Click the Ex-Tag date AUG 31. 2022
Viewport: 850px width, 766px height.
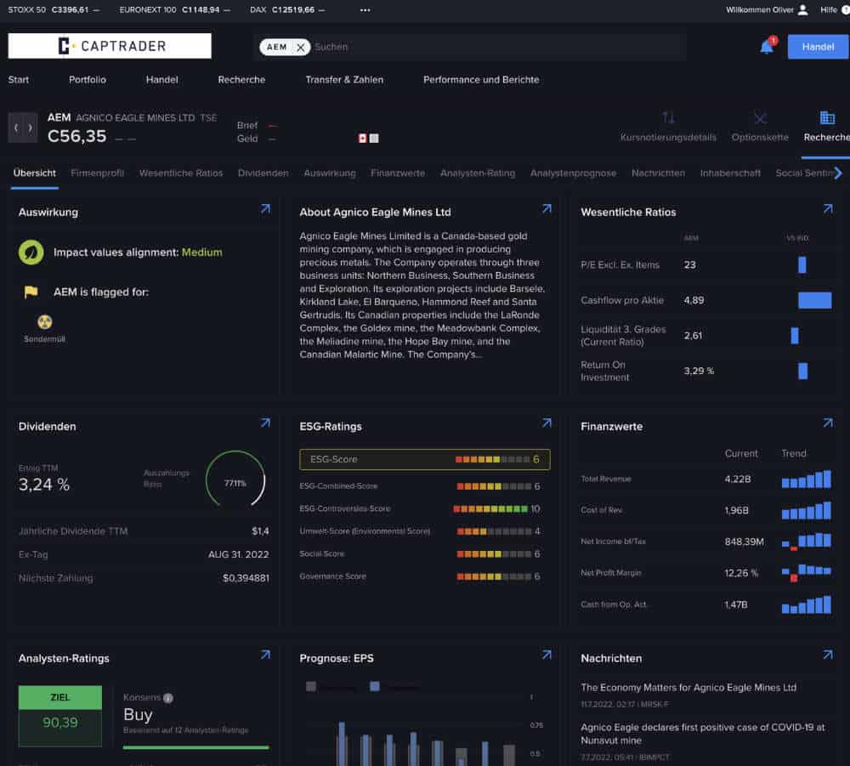click(x=239, y=554)
